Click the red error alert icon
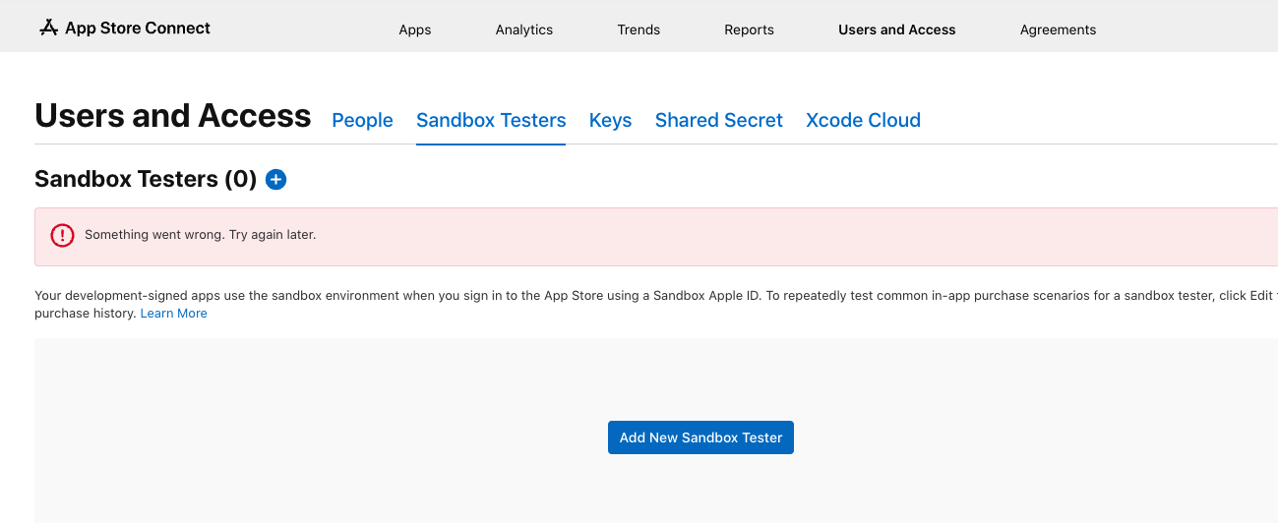Viewport: 1278px width, 523px height. tap(62, 235)
